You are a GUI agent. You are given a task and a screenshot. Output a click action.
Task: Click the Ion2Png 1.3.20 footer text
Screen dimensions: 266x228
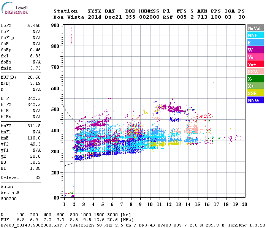coord(246,225)
